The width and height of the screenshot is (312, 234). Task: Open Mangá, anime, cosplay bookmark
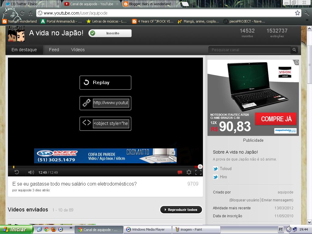198,21
